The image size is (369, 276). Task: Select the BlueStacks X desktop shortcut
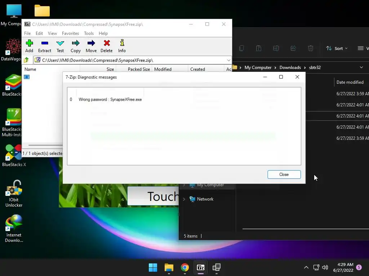click(x=14, y=155)
